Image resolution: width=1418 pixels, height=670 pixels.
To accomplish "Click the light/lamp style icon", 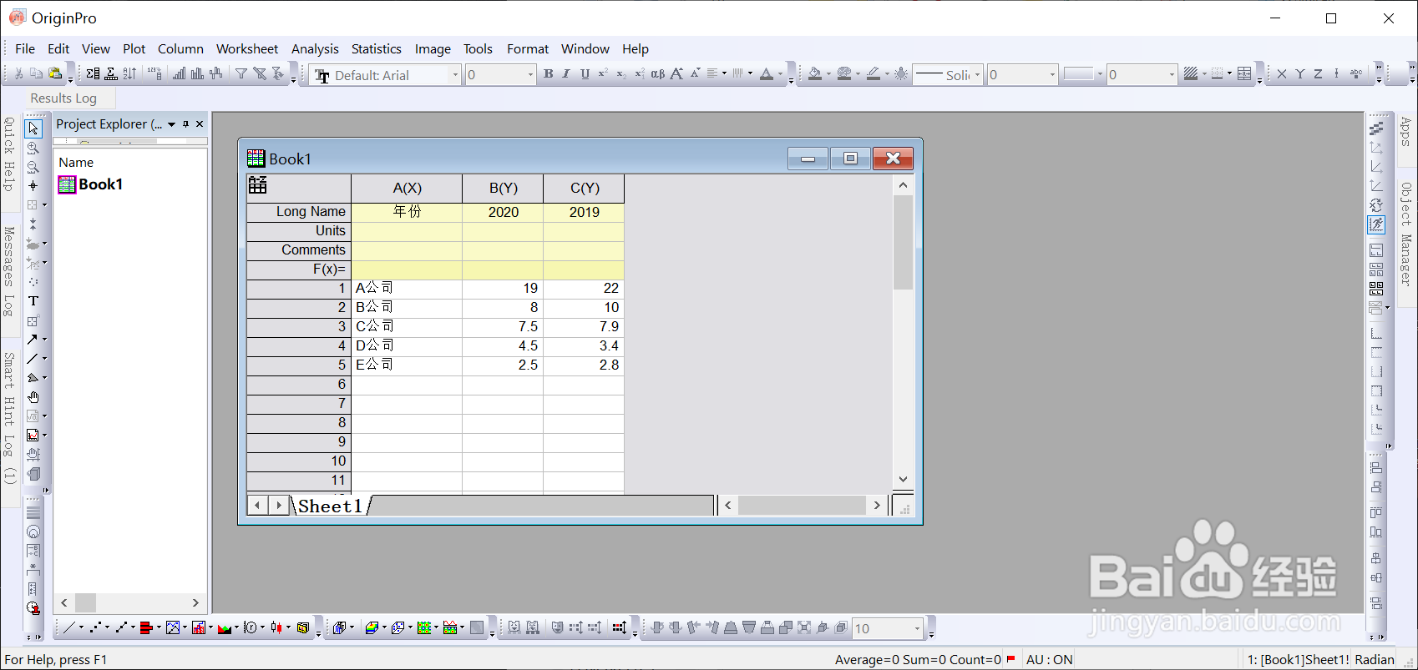I will click(901, 74).
